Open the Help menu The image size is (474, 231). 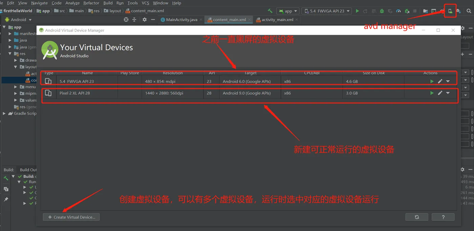coord(177,3)
